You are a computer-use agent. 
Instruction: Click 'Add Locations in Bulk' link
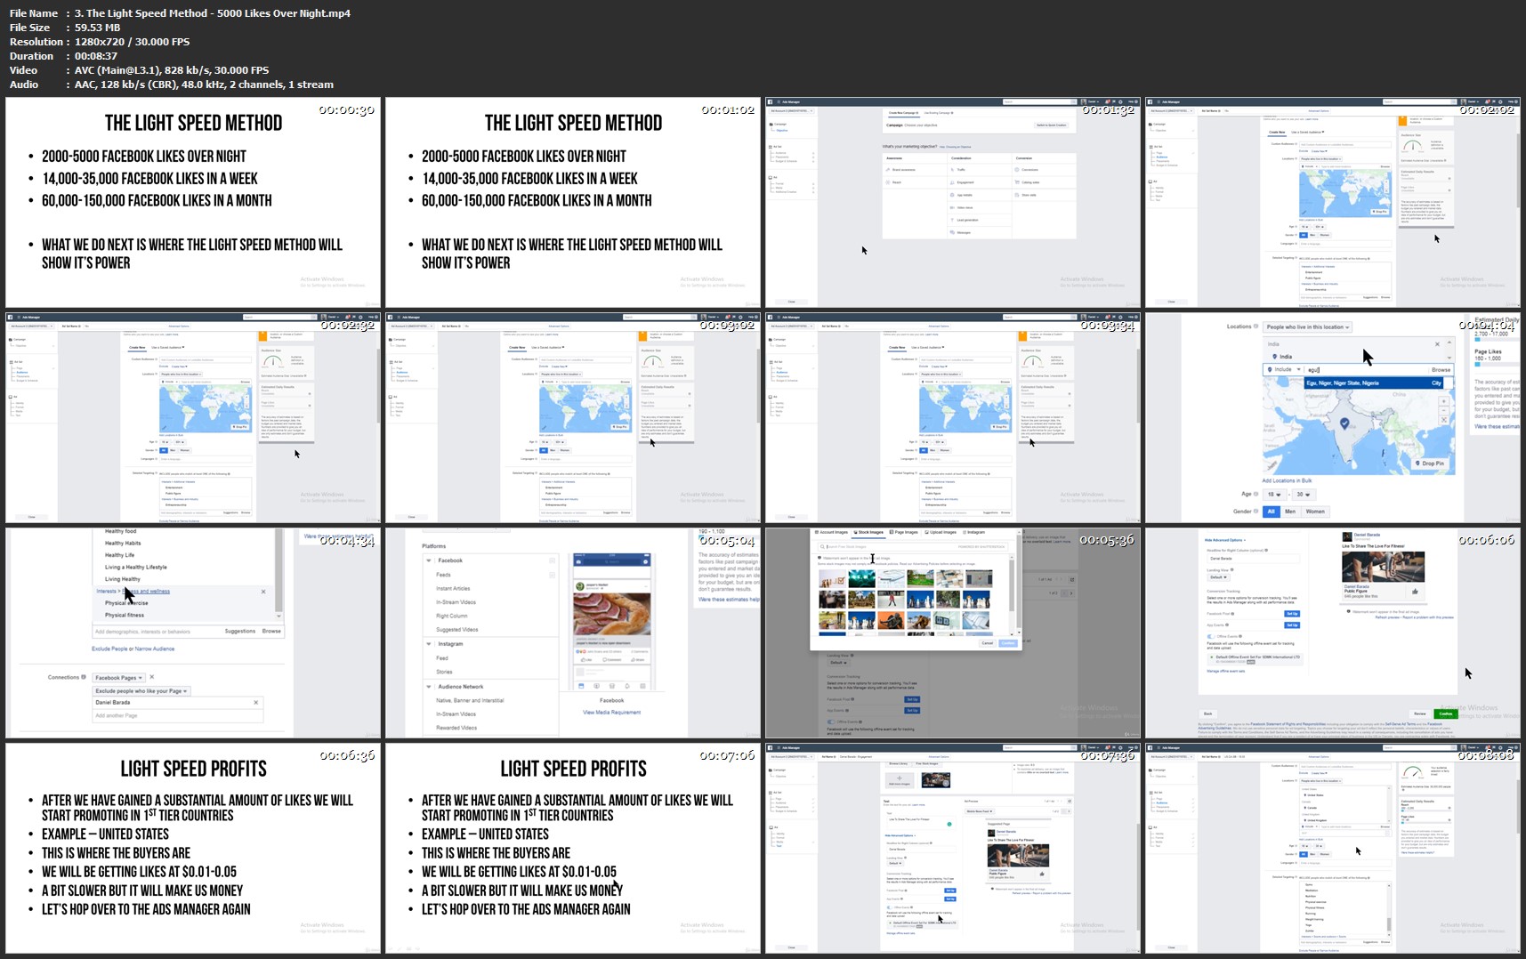click(1287, 480)
